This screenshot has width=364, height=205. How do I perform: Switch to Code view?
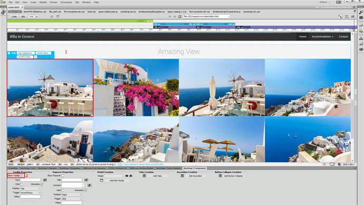click(14, 16)
